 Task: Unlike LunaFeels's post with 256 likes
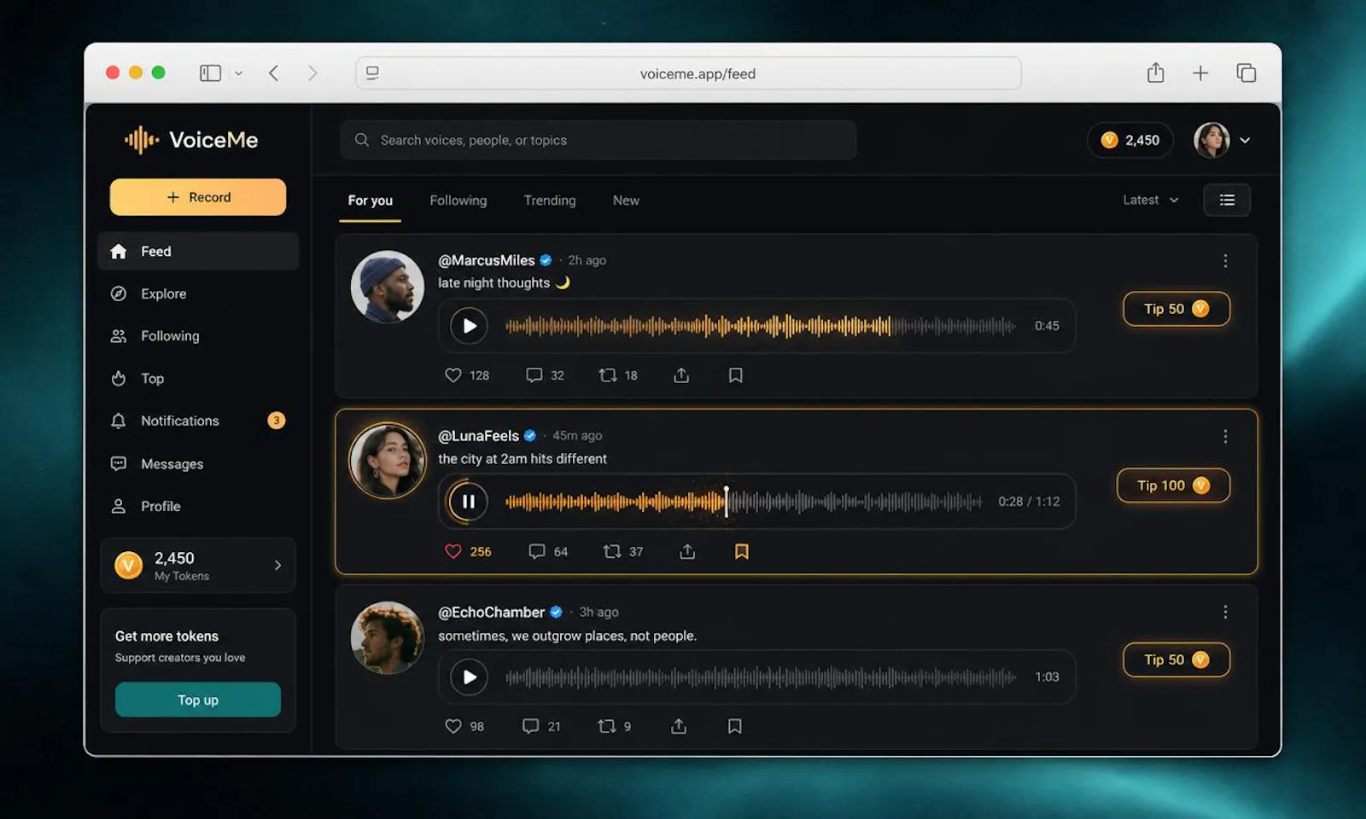(x=453, y=551)
